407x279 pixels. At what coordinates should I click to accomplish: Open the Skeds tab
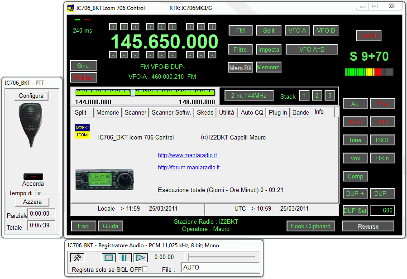205,112
